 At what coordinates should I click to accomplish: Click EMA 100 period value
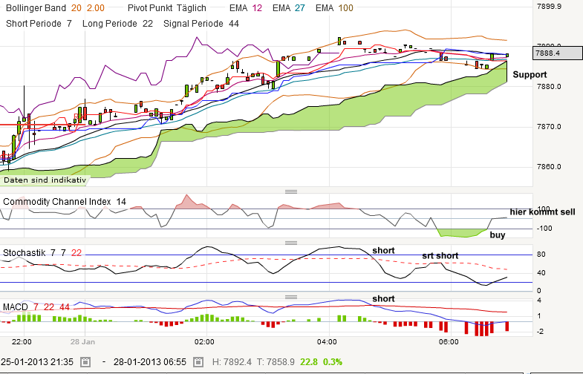pos(346,8)
